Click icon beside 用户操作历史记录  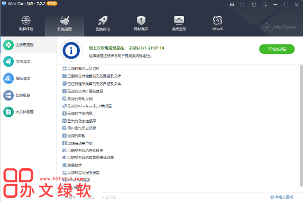[65, 128]
